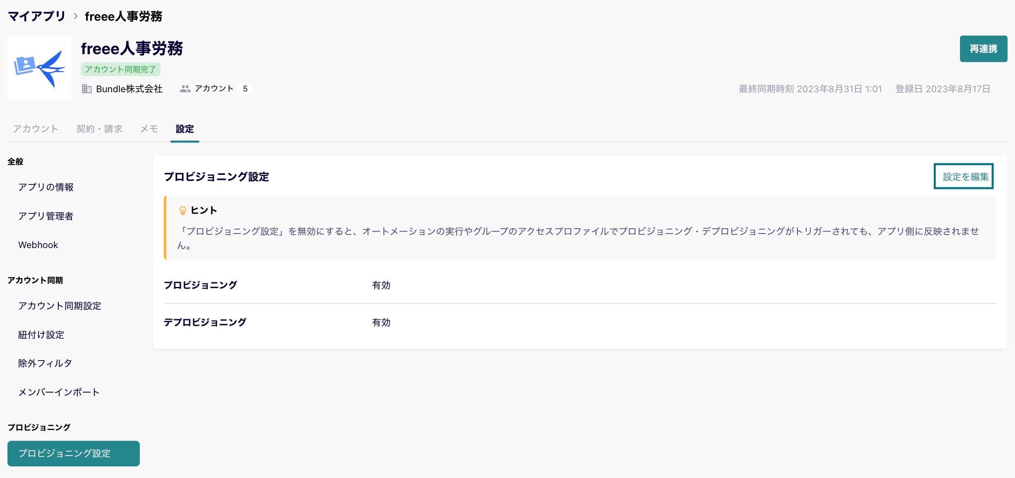
Task: Open the Webhook settings item
Action: click(38, 245)
